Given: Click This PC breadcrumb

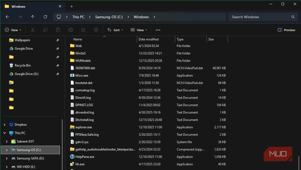Looking at the screenshot, I should 78,17.
